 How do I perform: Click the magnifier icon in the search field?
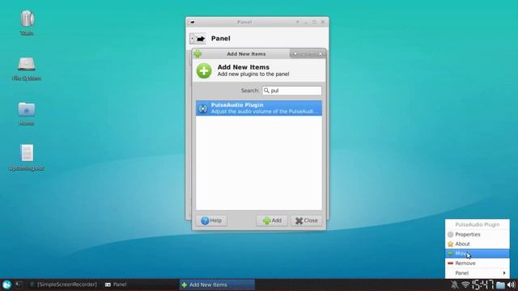point(266,91)
